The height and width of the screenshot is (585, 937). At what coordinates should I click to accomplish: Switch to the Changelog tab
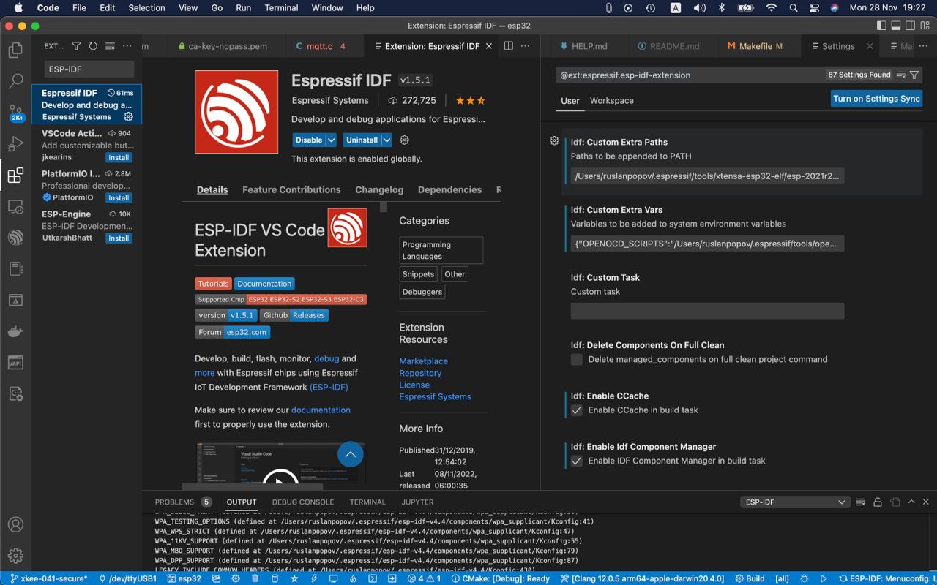point(379,189)
